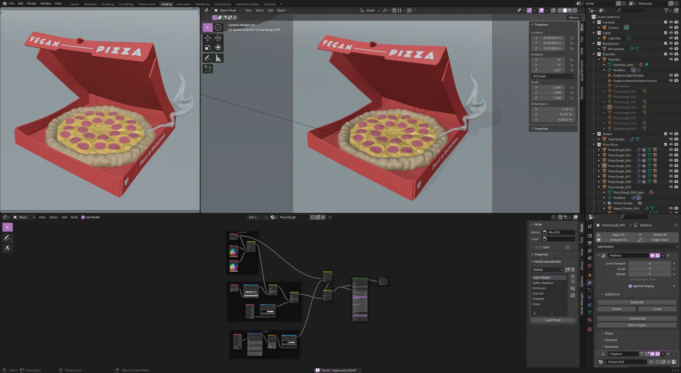Select the Scale tool in viewport
681x373 pixels.
208,48
